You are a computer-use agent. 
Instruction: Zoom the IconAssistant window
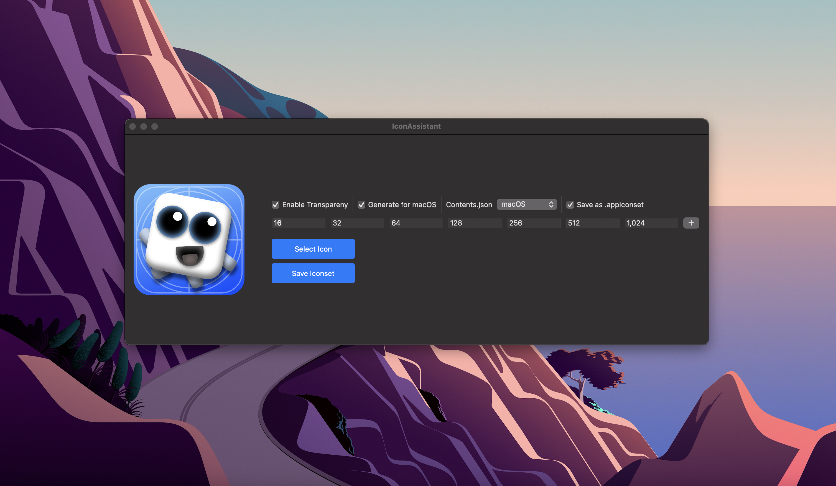155,126
